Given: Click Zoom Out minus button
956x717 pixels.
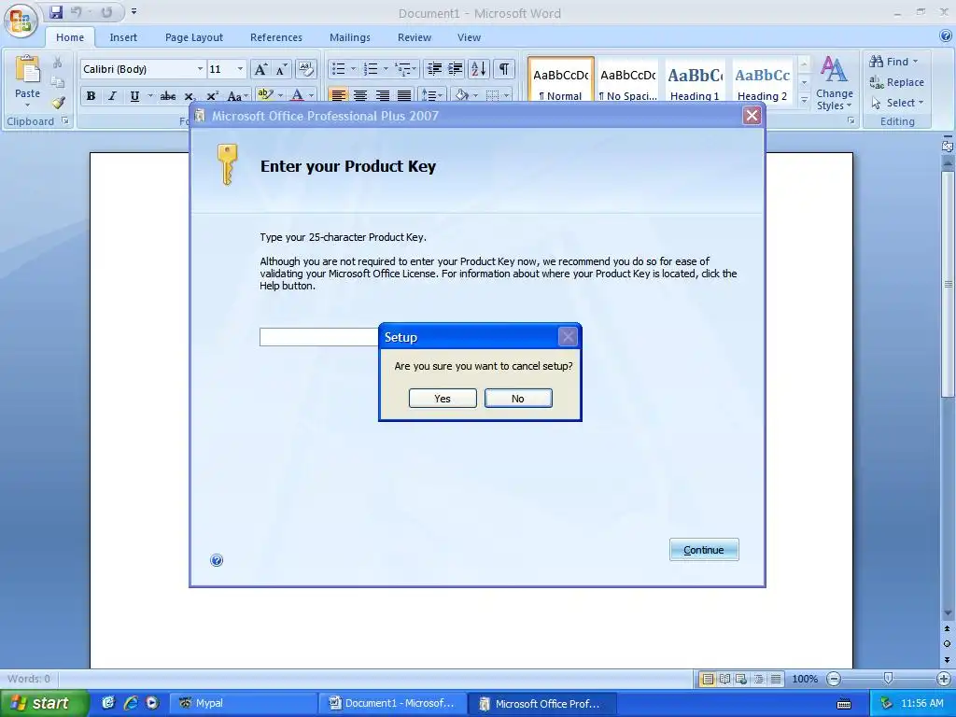Looking at the screenshot, I should (x=834, y=679).
